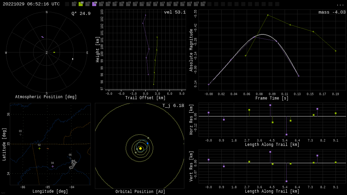Select station 08 cross marker on map
The width and height of the screenshot is (347, 195).
coord(70,158)
